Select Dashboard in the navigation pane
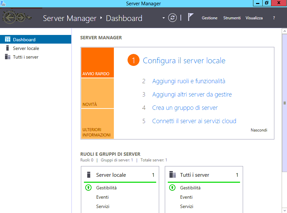Viewport: 287px width, 213px height. point(36,40)
